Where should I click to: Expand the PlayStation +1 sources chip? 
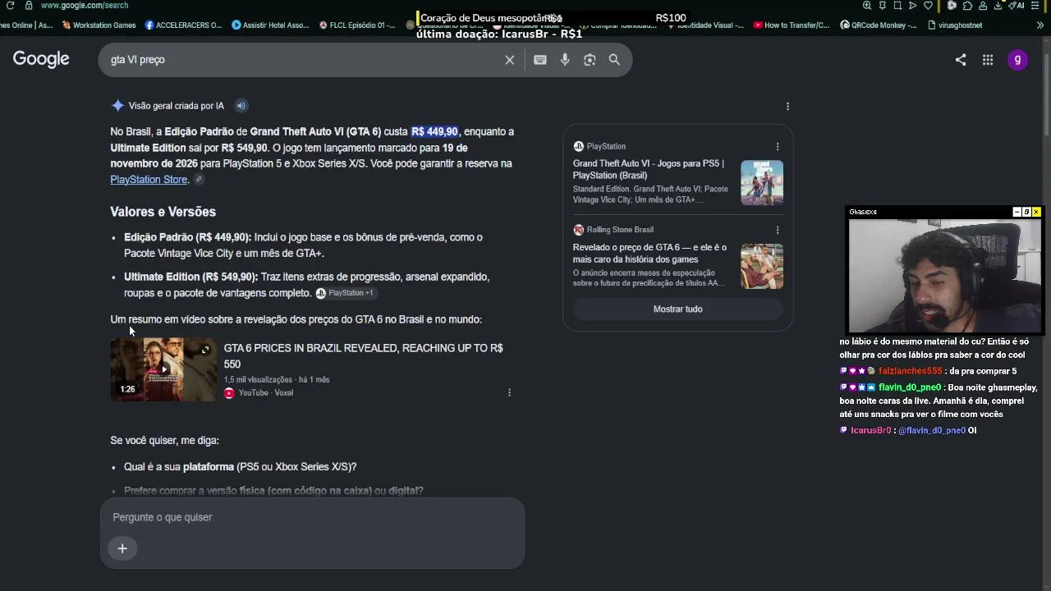[x=345, y=293]
